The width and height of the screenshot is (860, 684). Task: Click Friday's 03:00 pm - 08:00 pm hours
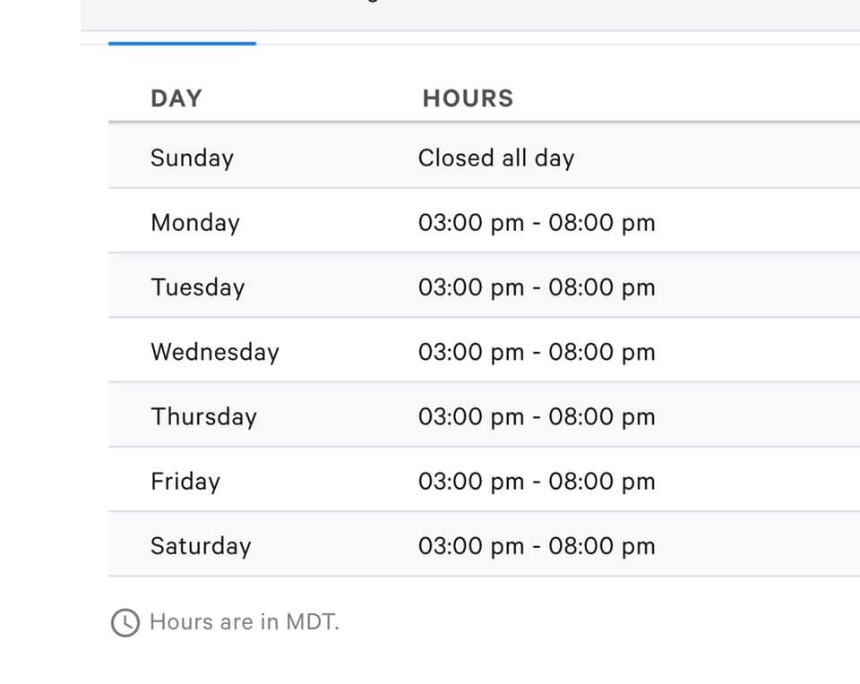[537, 481]
